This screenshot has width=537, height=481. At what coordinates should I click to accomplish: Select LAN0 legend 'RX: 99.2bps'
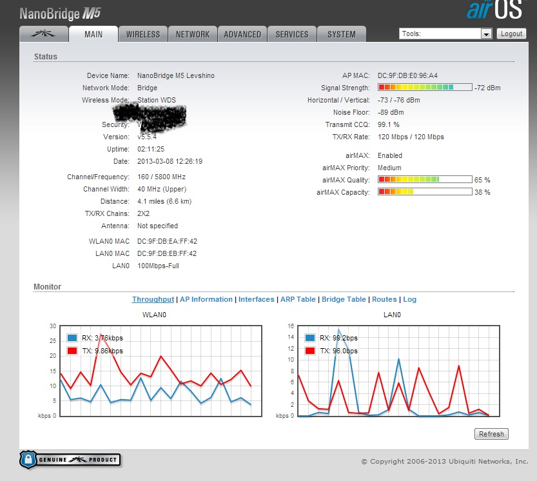tap(338, 338)
